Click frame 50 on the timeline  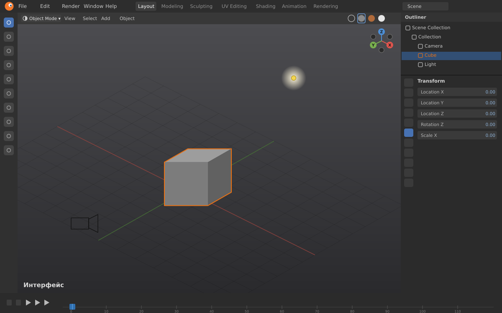[x=247, y=309]
